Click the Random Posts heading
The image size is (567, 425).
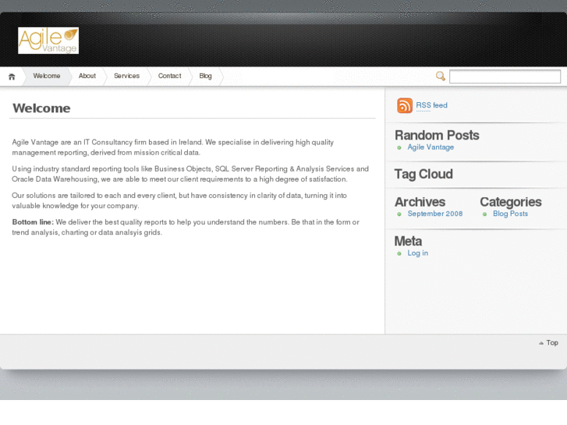(437, 135)
